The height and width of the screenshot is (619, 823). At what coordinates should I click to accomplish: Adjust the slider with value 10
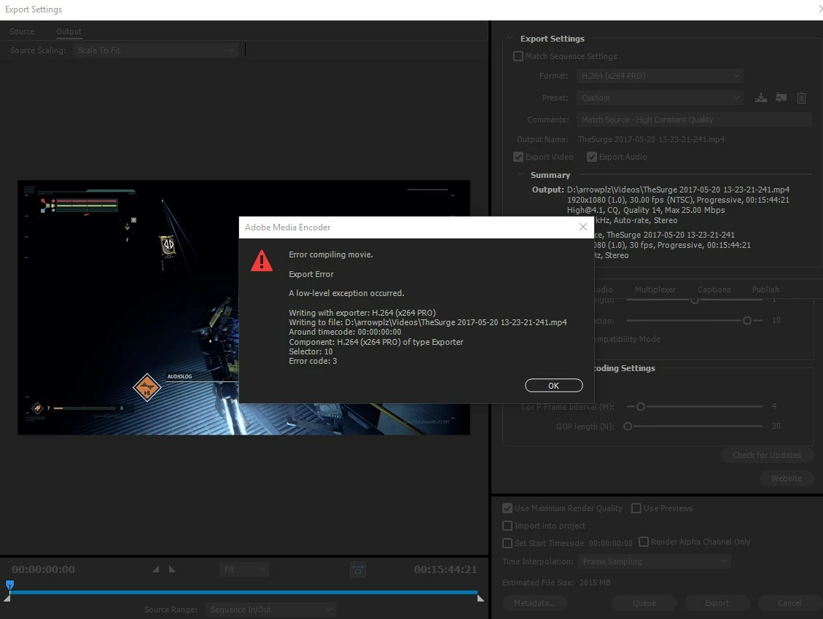coord(747,320)
